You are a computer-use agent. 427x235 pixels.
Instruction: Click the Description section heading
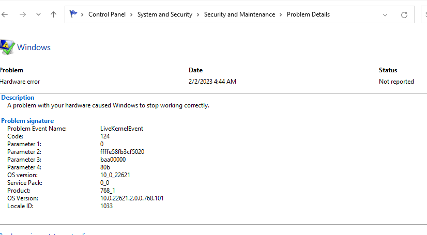18,98
